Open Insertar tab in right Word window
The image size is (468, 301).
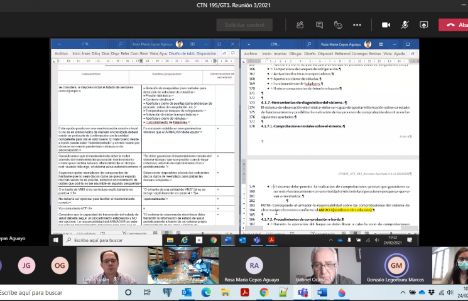coord(280,54)
